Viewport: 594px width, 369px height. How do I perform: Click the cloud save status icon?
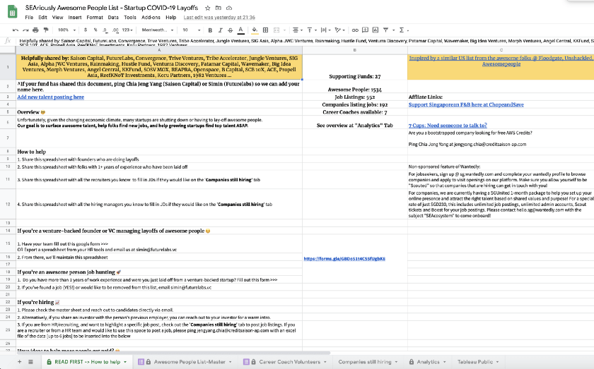(229, 8)
